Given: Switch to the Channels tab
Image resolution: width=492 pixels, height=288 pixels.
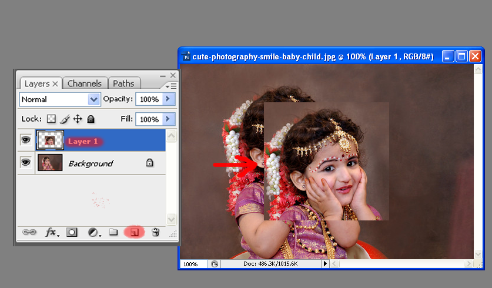Looking at the screenshot, I should tap(85, 83).
